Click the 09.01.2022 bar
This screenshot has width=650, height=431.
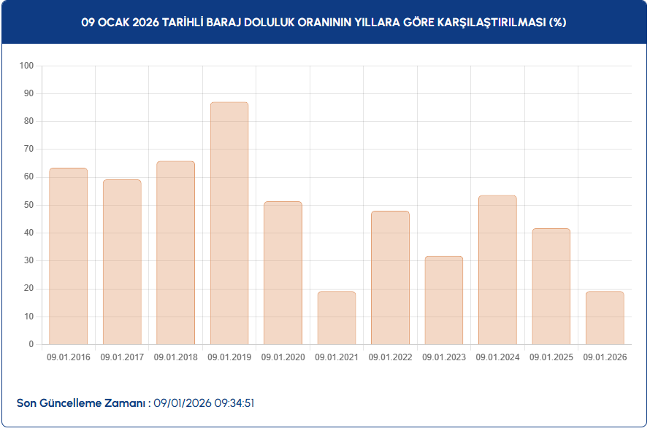coord(390,278)
